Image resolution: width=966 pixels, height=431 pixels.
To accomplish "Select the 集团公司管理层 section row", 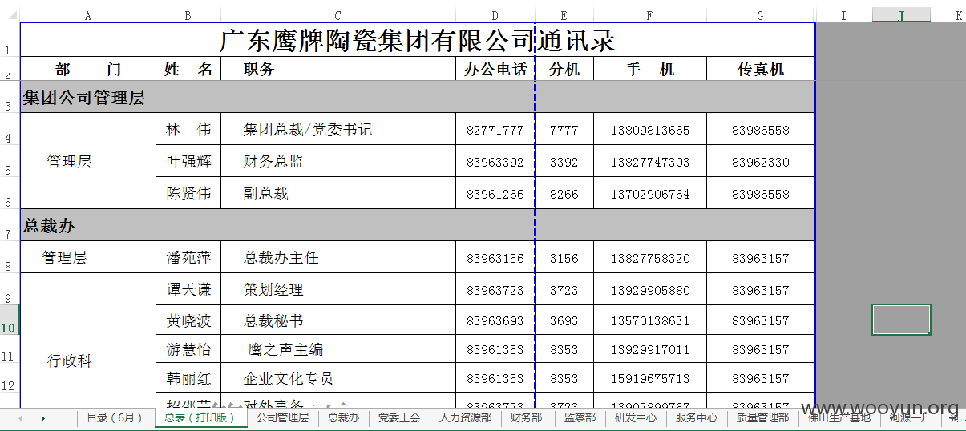I will point(417,97).
